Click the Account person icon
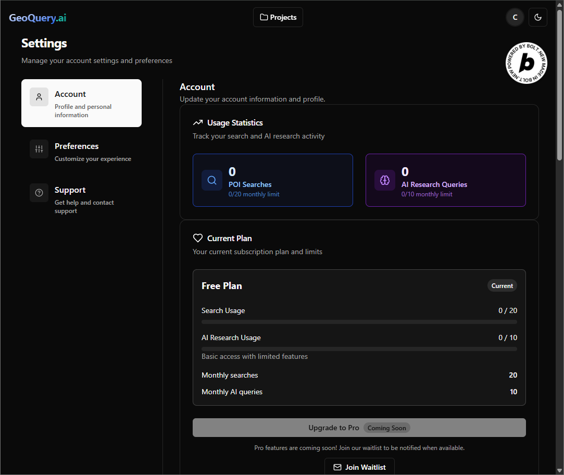This screenshot has height=475, width=564. point(39,97)
